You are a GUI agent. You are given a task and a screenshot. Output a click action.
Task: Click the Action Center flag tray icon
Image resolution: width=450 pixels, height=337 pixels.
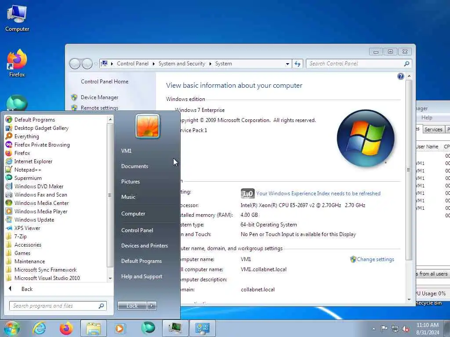tap(384, 328)
